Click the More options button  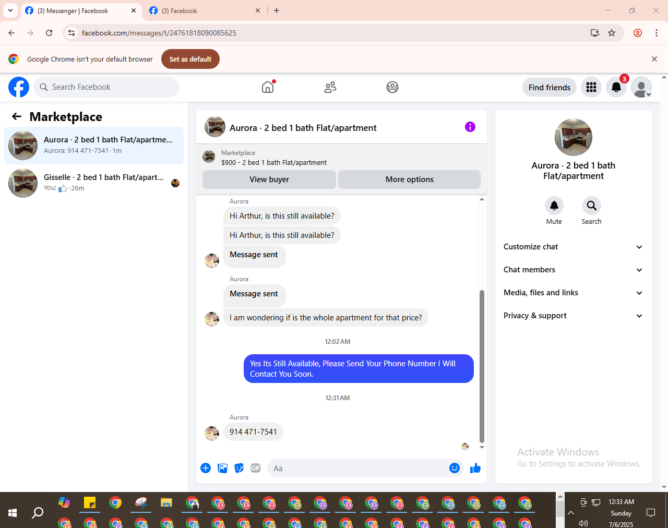coord(410,179)
